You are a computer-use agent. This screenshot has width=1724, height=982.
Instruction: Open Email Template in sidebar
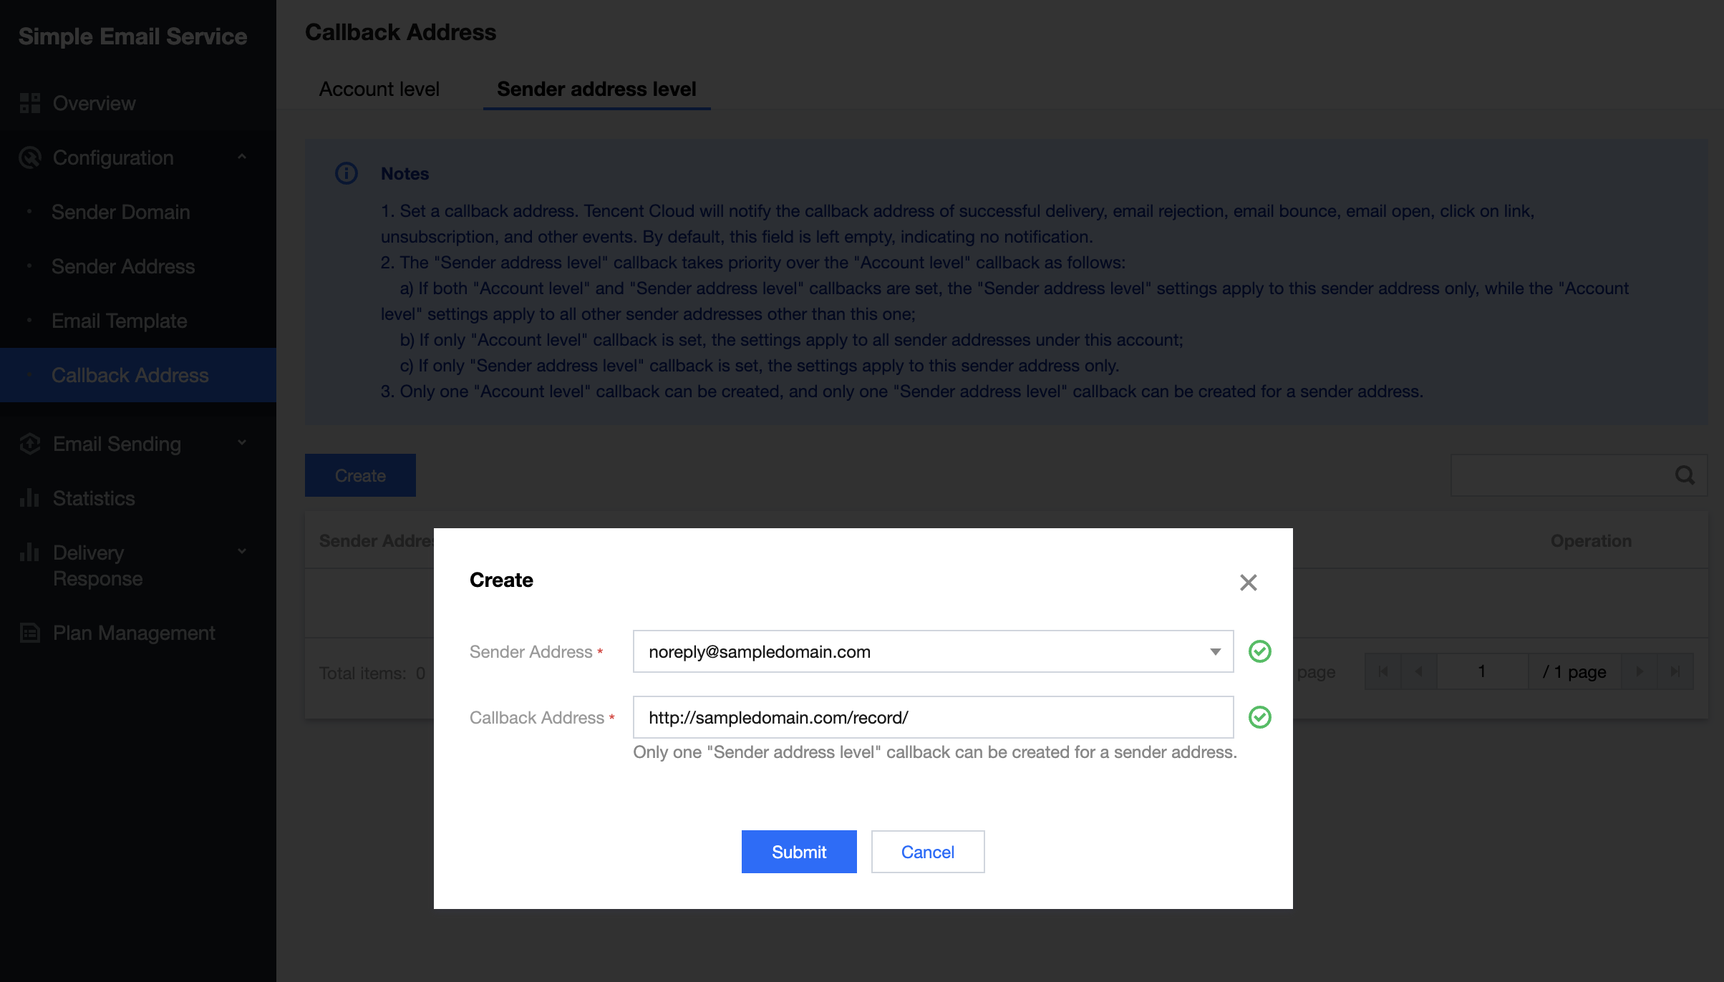[x=119, y=321]
